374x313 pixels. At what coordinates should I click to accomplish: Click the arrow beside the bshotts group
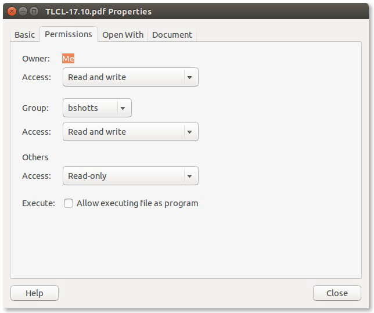tap(123, 108)
